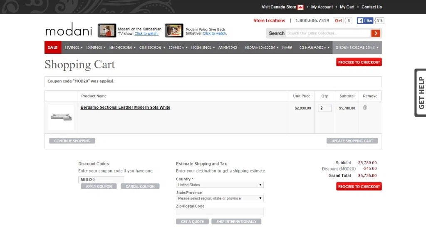
Task: Click the Facebook 31k like count
Action: (x=379, y=21)
